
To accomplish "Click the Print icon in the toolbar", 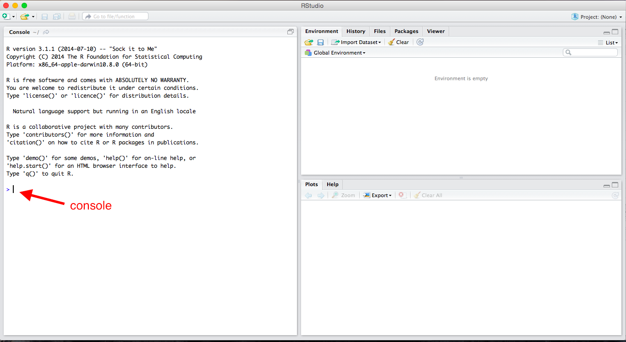I will 72,17.
